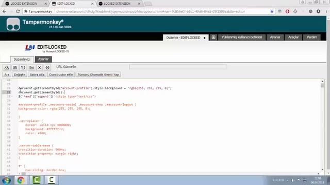Click the Ara button
330x185 pixels.
[7, 75]
